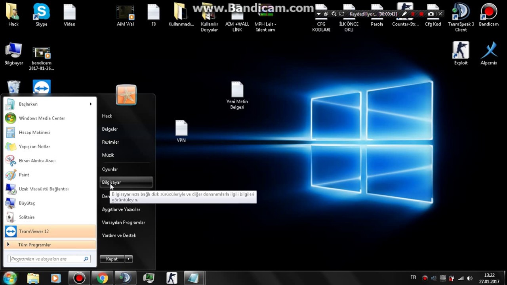Click the Bandicam draw pencil icon
Image resolution: width=507 pixels, height=285 pixels.
[x=404, y=14]
